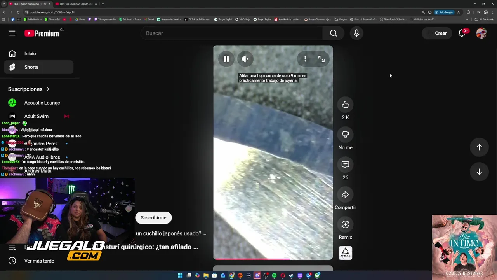Open Discord from the taskbar

(x=257, y=275)
